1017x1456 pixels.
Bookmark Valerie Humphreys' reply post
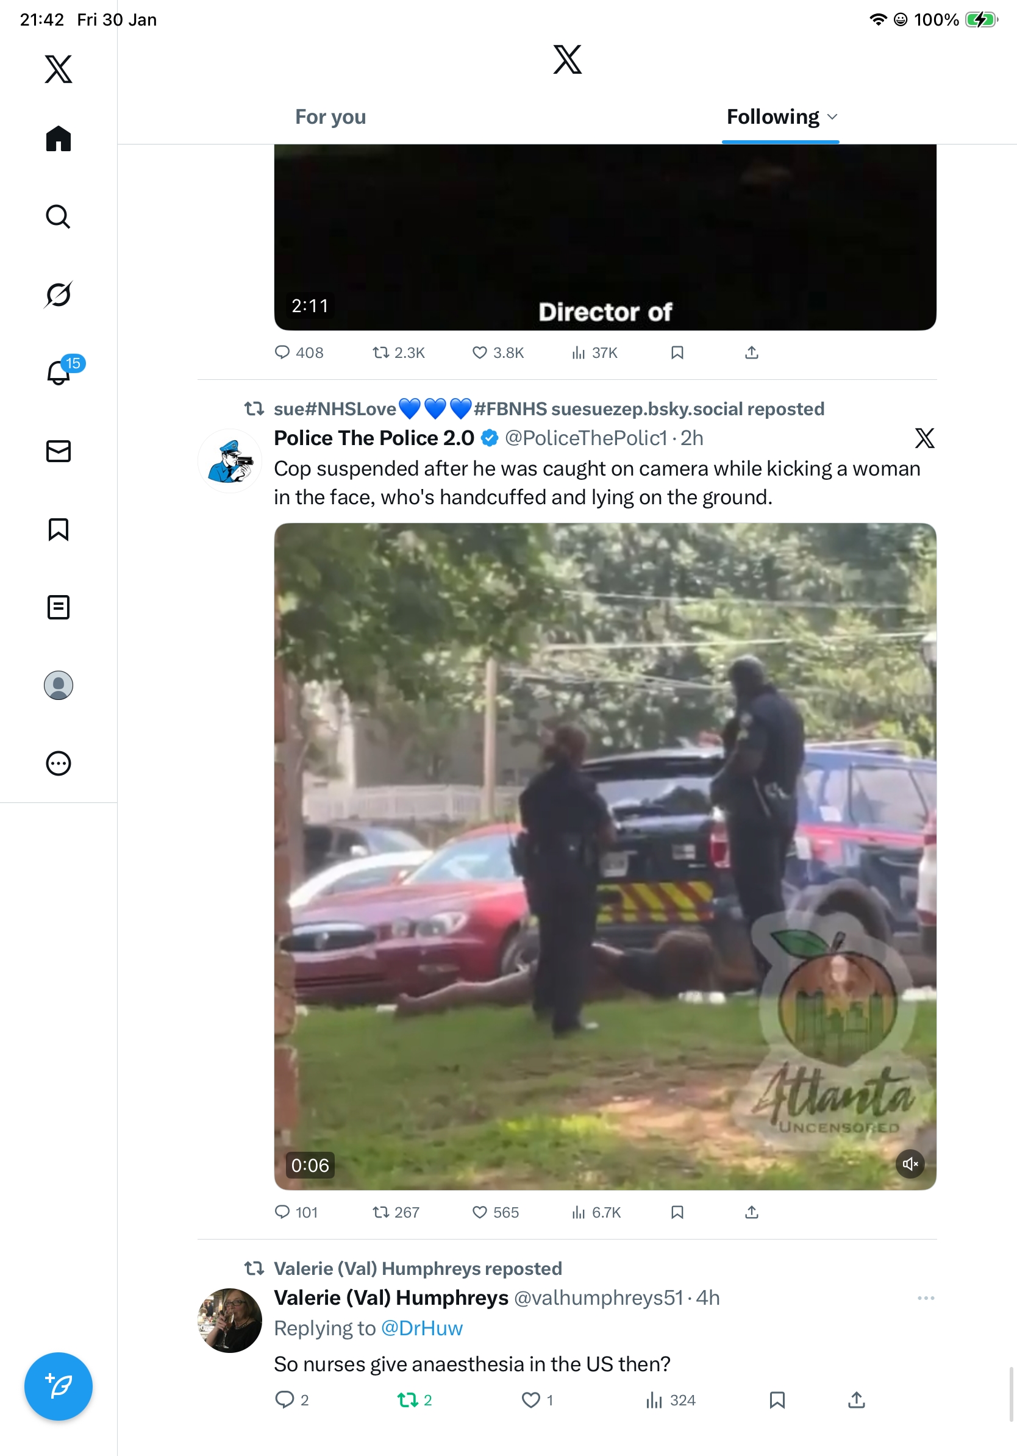point(777,1399)
